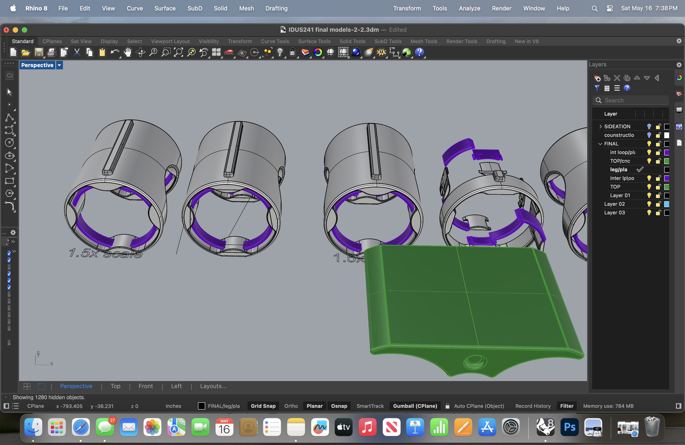Select the Circle tool in the left sidebar

pyautogui.click(x=10, y=142)
